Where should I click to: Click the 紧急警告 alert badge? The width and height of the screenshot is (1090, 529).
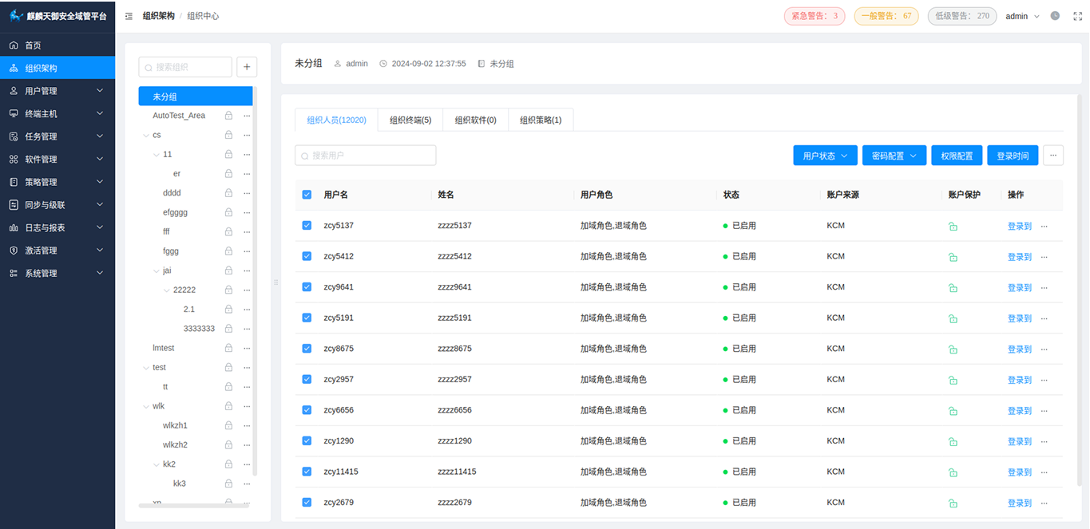tap(814, 15)
